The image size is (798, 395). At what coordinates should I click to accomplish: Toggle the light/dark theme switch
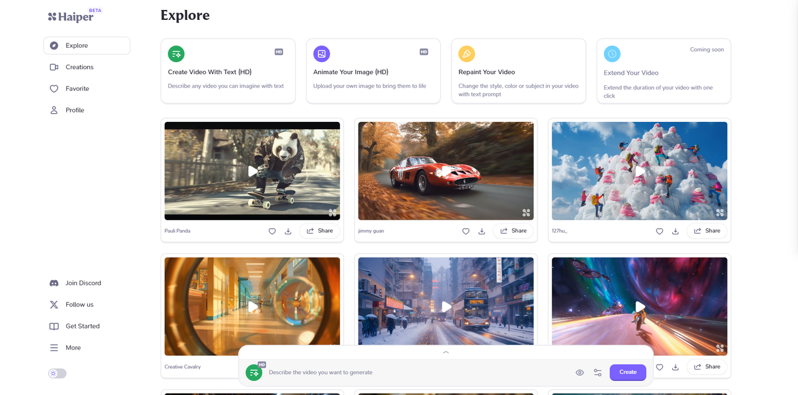point(57,374)
